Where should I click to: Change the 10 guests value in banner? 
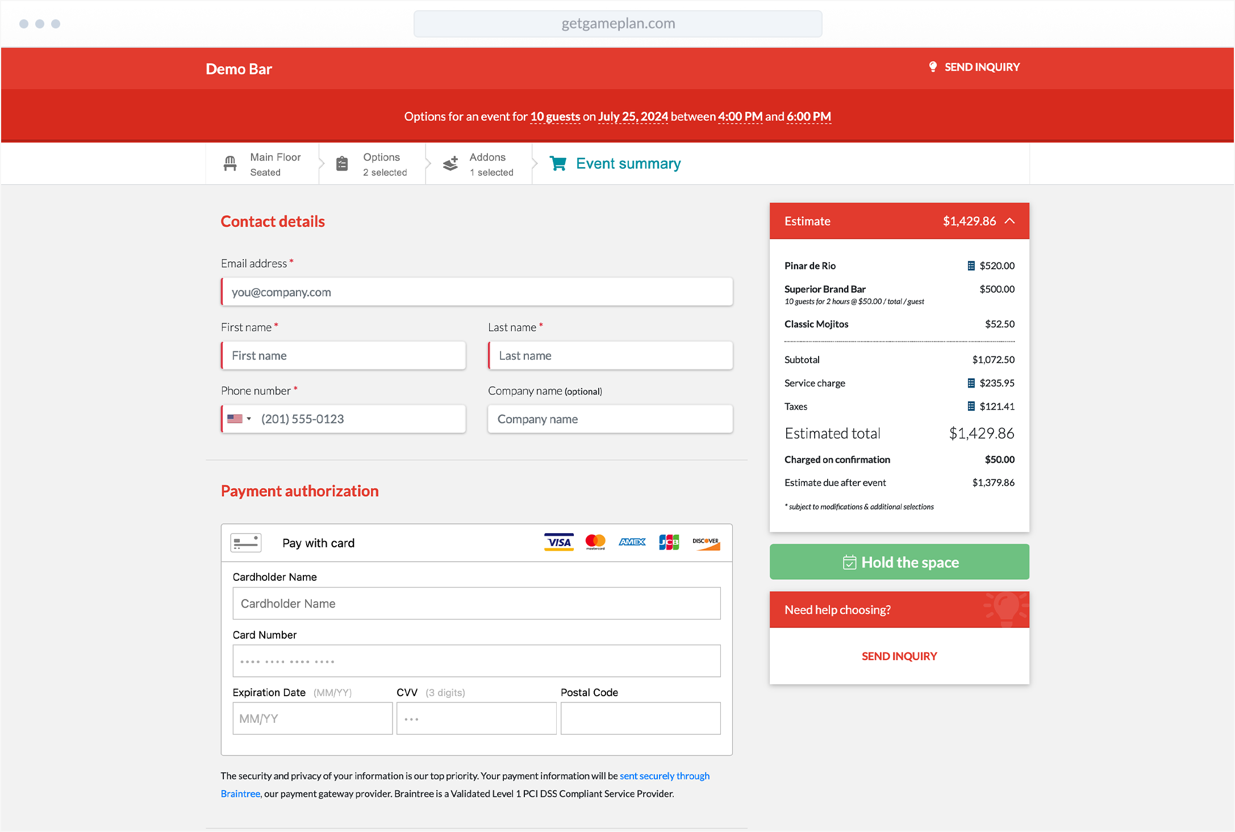click(x=554, y=117)
